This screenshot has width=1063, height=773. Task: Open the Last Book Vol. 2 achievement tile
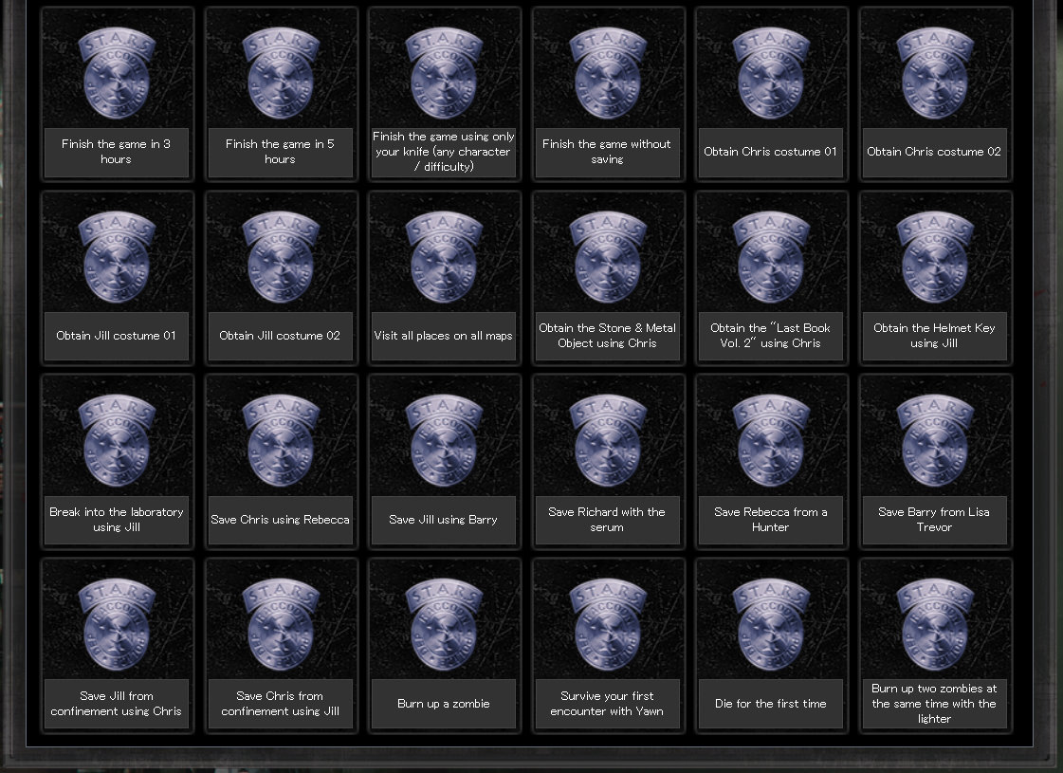click(x=771, y=277)
